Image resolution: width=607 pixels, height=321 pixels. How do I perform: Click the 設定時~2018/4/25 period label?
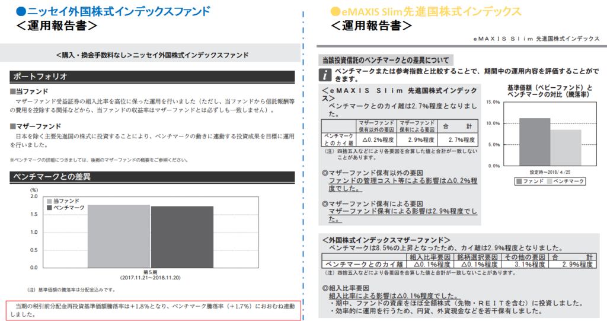[x=550, y=172]
